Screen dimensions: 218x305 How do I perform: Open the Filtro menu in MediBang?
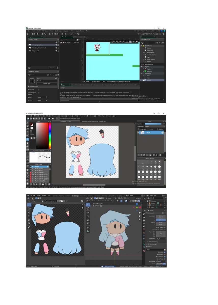coord(48,116)
